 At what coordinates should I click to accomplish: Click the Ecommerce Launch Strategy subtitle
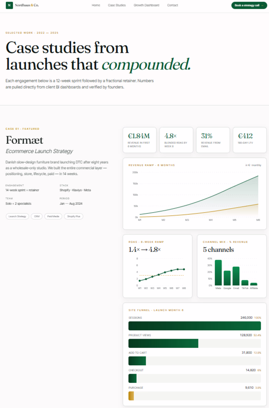coord(39,151)
